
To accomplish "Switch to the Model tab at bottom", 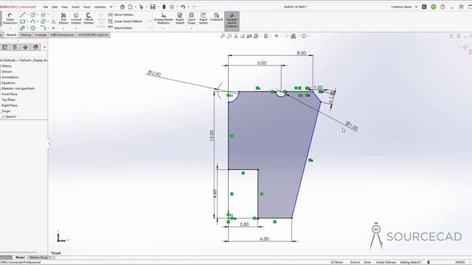I will 20,258.
